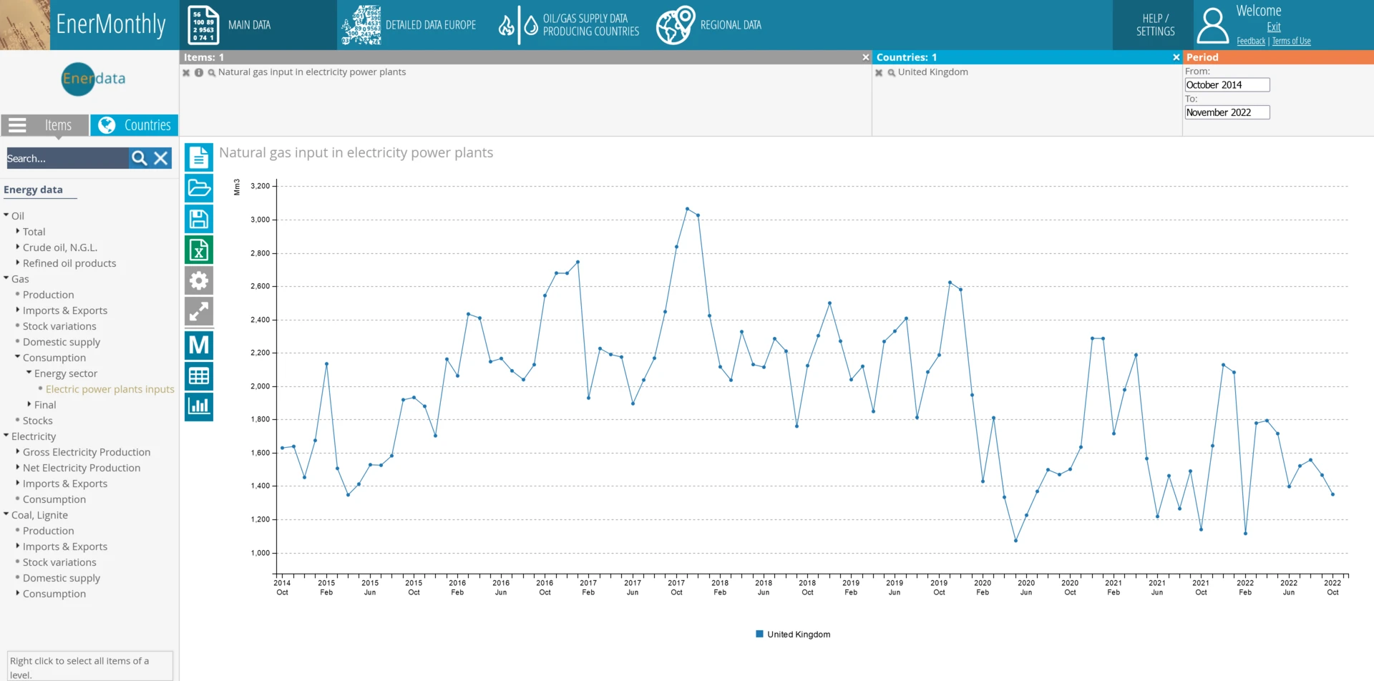Viewport: 1374px width, 681px height.
Task: Expand Gross Electricity Production node
Action: click(18, 451)
